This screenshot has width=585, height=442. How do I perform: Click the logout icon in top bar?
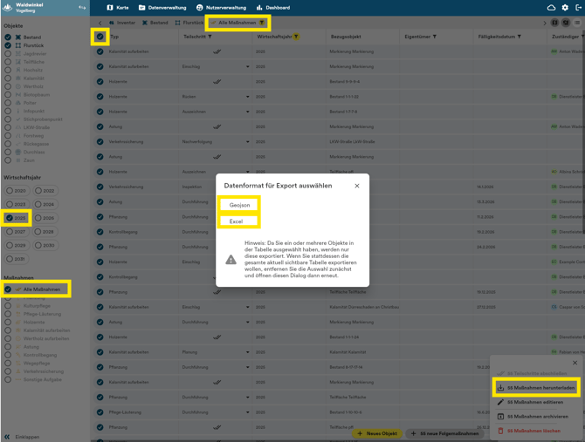click(x=578, y=8)
